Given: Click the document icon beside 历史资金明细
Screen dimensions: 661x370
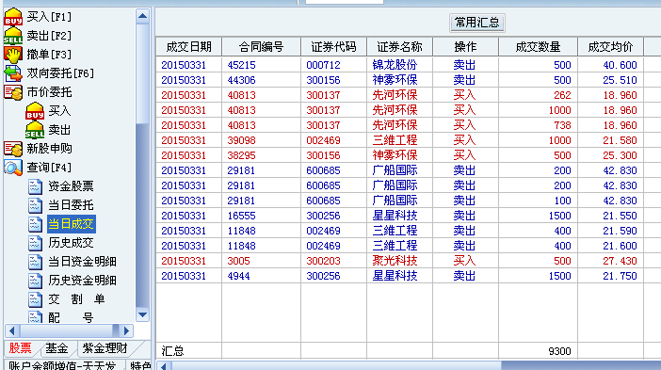Looking at the screenshot, I should pyautogui.click(x=35, y=281).
